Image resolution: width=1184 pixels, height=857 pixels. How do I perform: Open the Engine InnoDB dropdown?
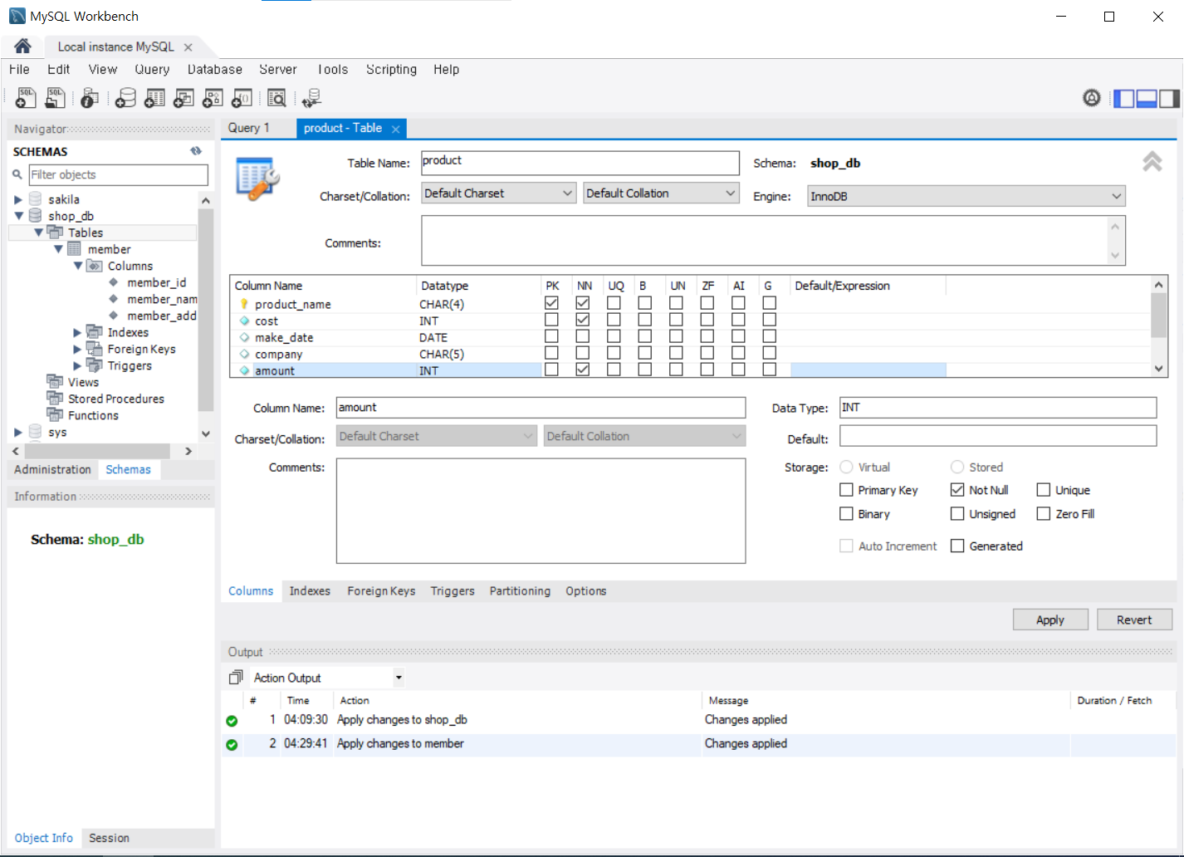(x=966, y=196)
